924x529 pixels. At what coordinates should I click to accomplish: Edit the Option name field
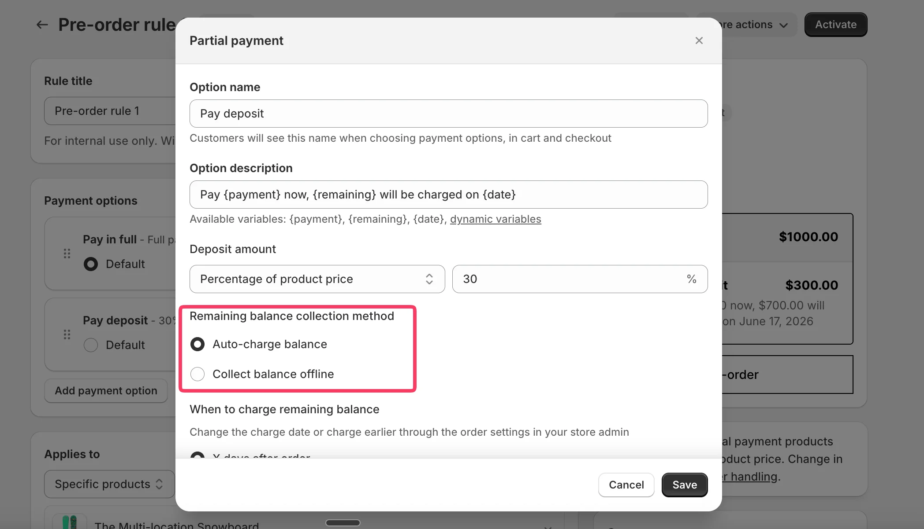[448, 114]
